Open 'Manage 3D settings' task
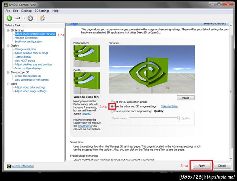 tap(26, 38)
